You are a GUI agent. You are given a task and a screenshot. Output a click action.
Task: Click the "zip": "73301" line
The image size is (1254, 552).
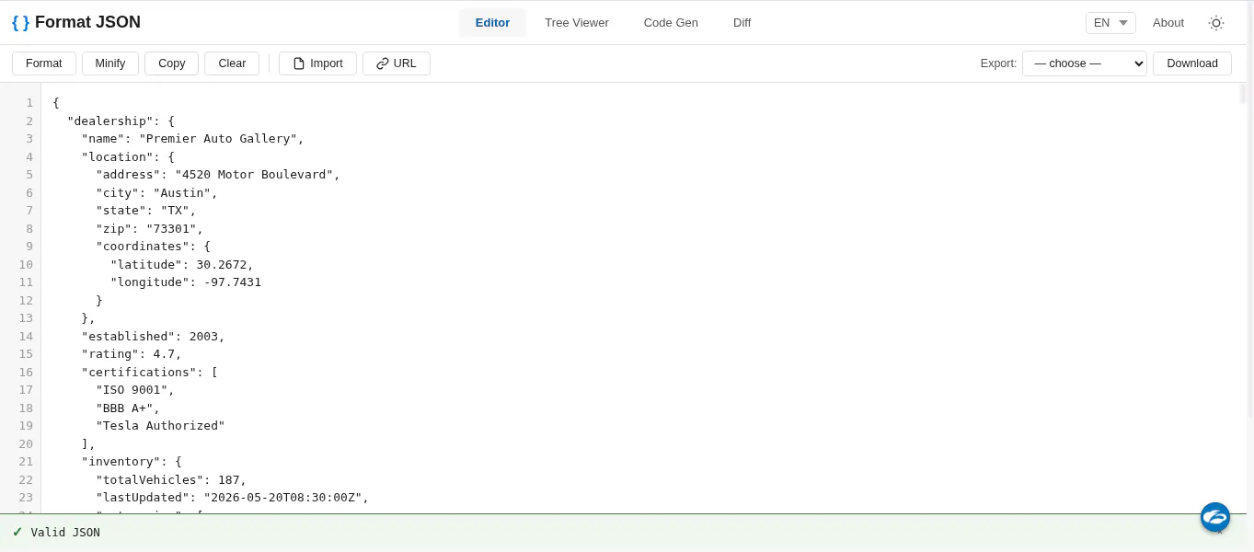149,229
